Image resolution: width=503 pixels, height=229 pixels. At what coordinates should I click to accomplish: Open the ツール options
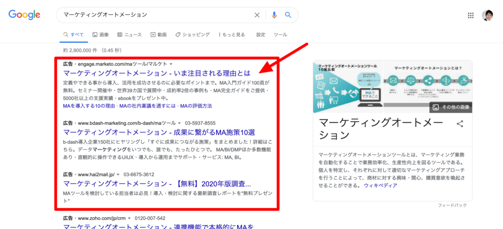(280, 35)
